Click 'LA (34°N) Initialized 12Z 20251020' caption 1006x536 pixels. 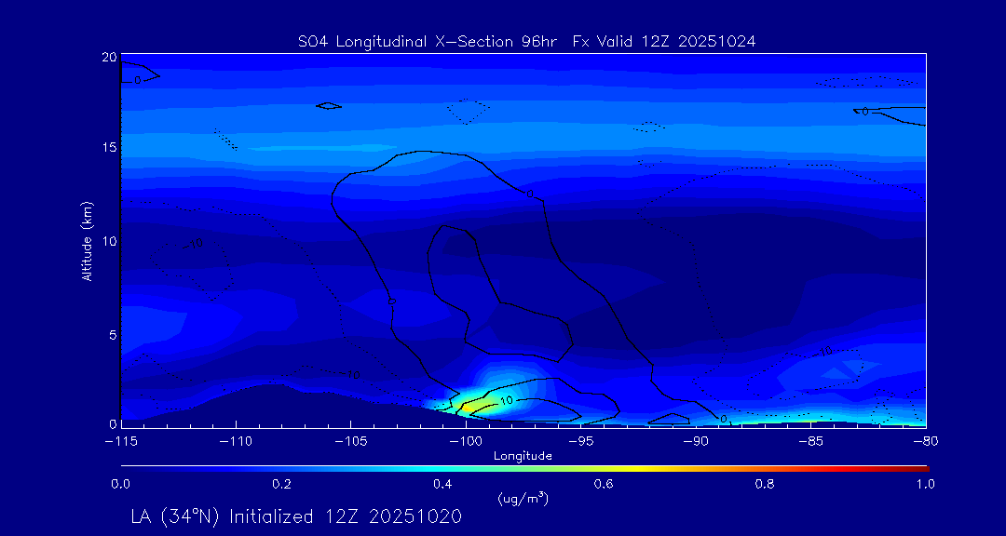tap(296, 516)
